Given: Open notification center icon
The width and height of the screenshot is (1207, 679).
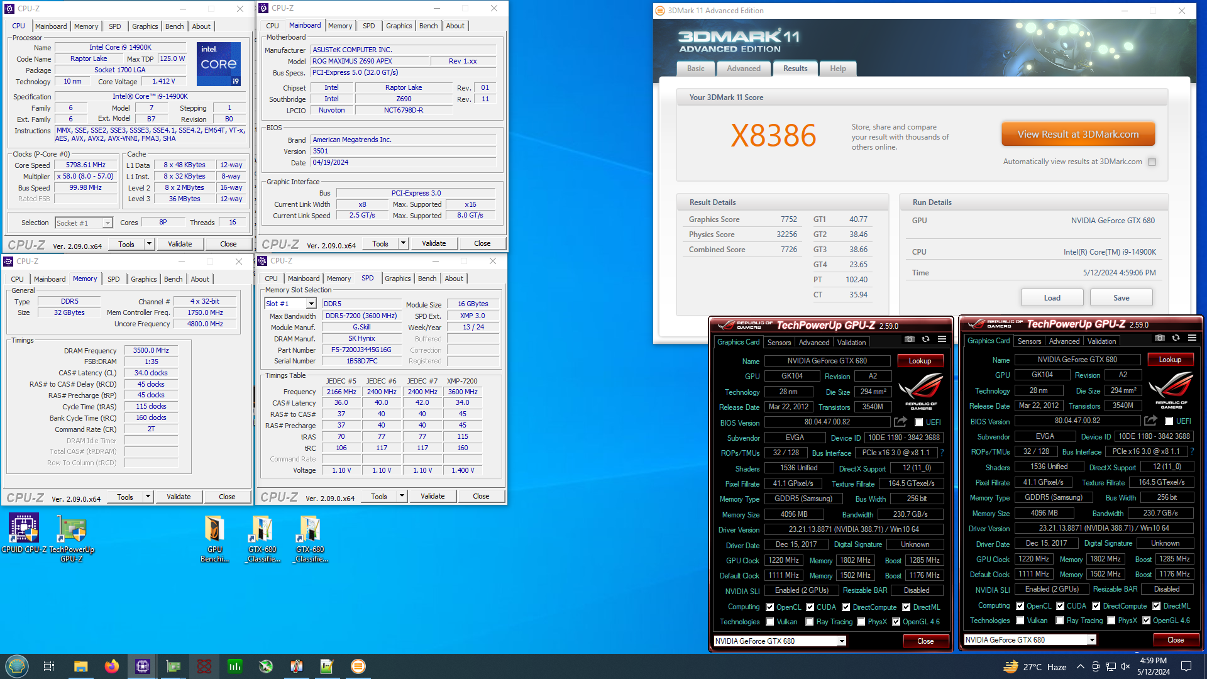Looking at the screenshot, I should tap(1186, 666).
